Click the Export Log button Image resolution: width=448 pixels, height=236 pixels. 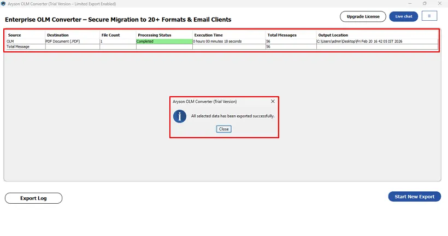coord(33,198)
